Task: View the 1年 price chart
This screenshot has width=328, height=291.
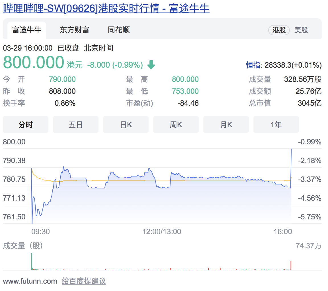Action: coord(276,124)
